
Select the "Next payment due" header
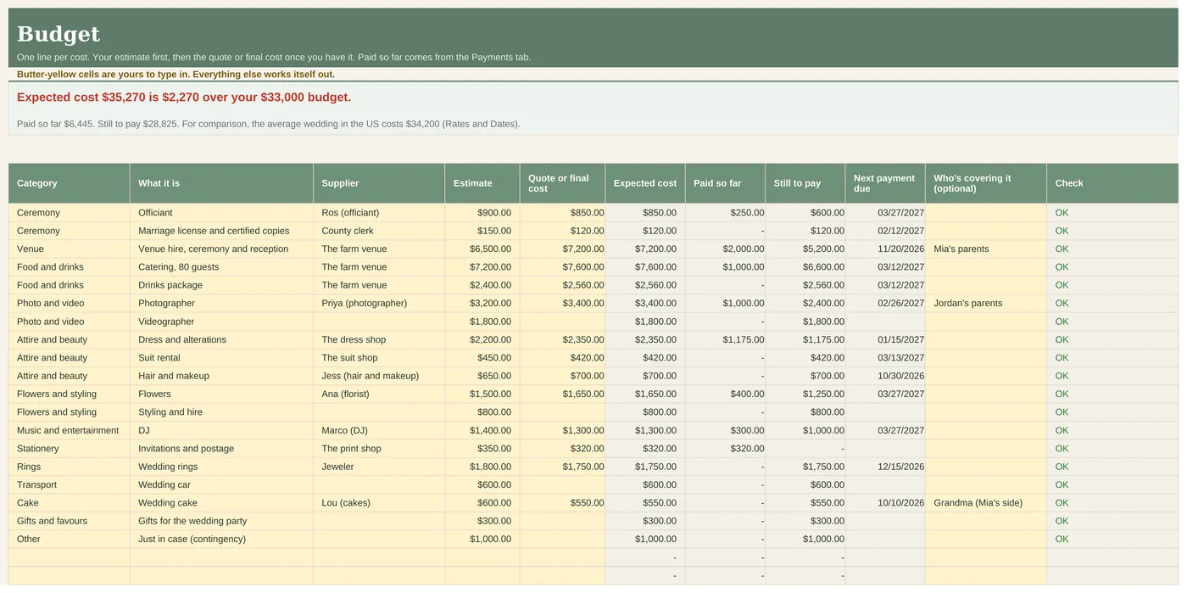pos(885,183)
